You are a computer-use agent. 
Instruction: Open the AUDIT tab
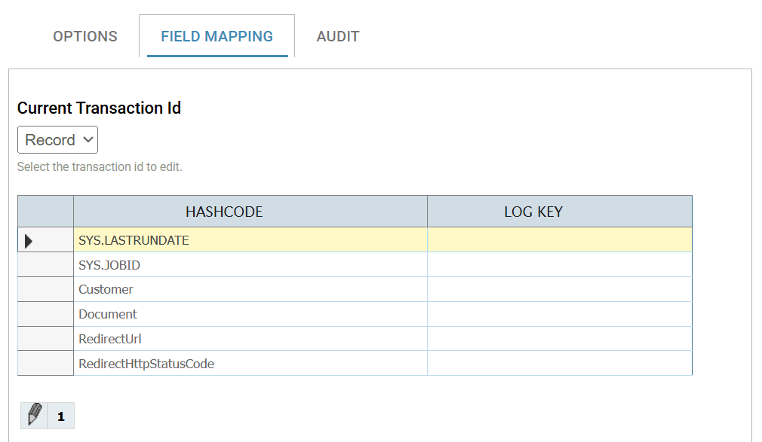[x=338, y=36]
